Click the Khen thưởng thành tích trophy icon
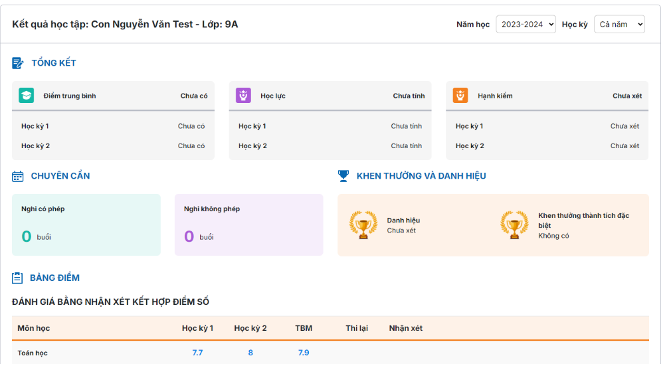The image size is (667, 366). pos(514,225)
